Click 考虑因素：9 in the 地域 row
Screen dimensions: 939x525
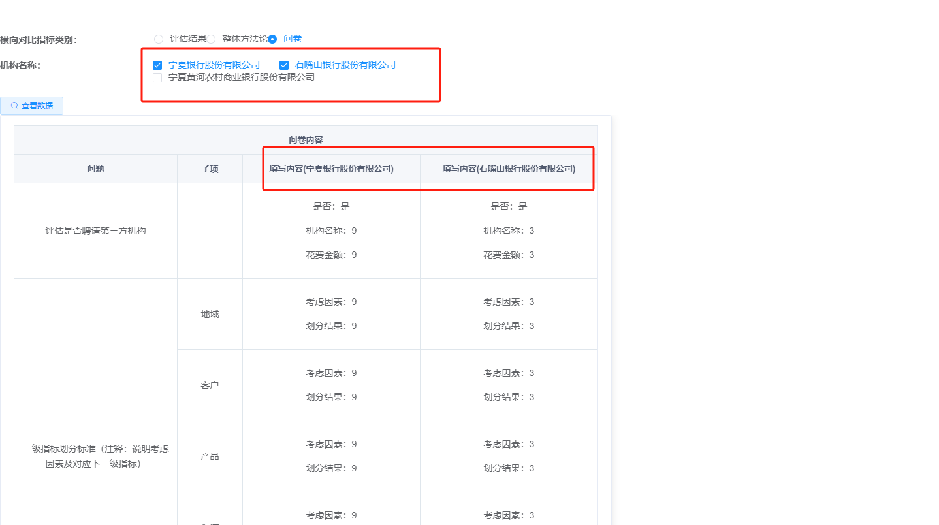tap(331, 302)
